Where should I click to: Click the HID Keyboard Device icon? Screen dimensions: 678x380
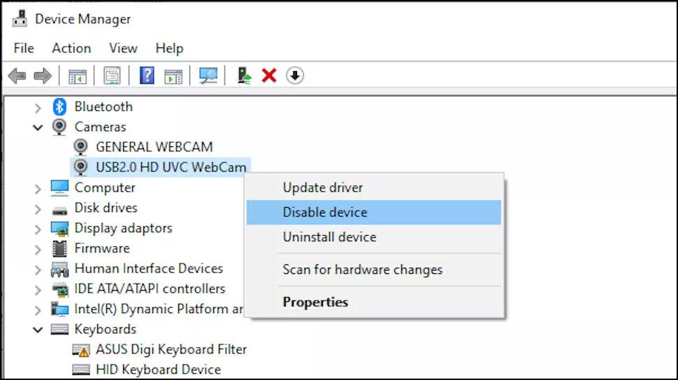(81, 370)
